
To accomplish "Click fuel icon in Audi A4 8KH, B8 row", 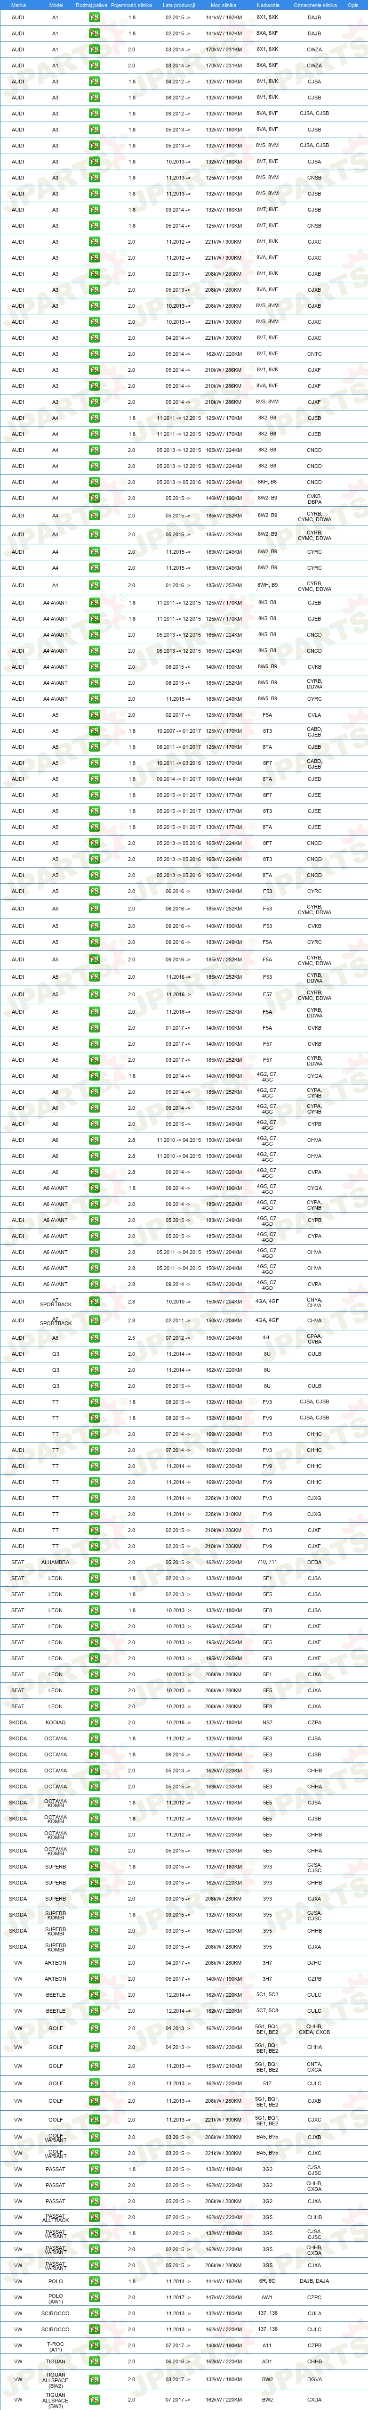I will pos(94,483).
